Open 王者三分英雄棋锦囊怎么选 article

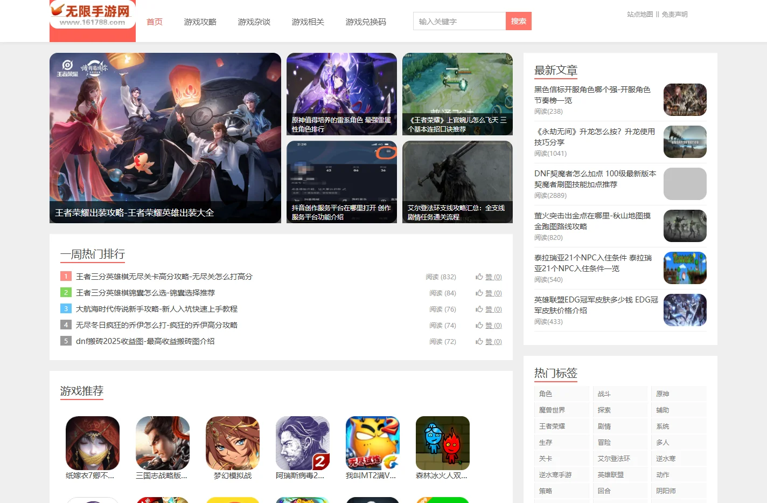point(145,293)
